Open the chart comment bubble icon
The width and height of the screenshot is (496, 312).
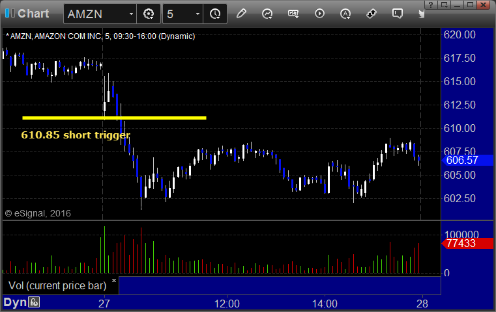[x=398, y=14]
